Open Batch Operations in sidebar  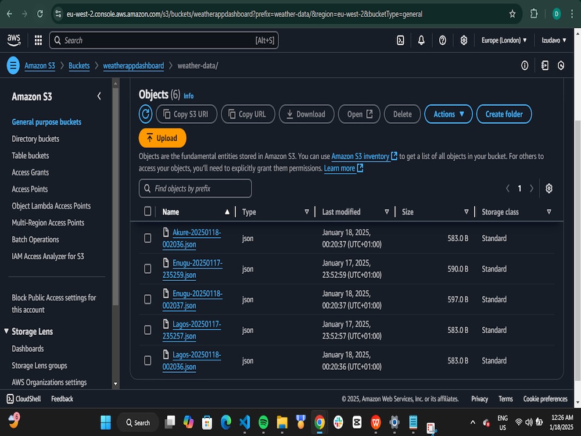pos(35,240)
